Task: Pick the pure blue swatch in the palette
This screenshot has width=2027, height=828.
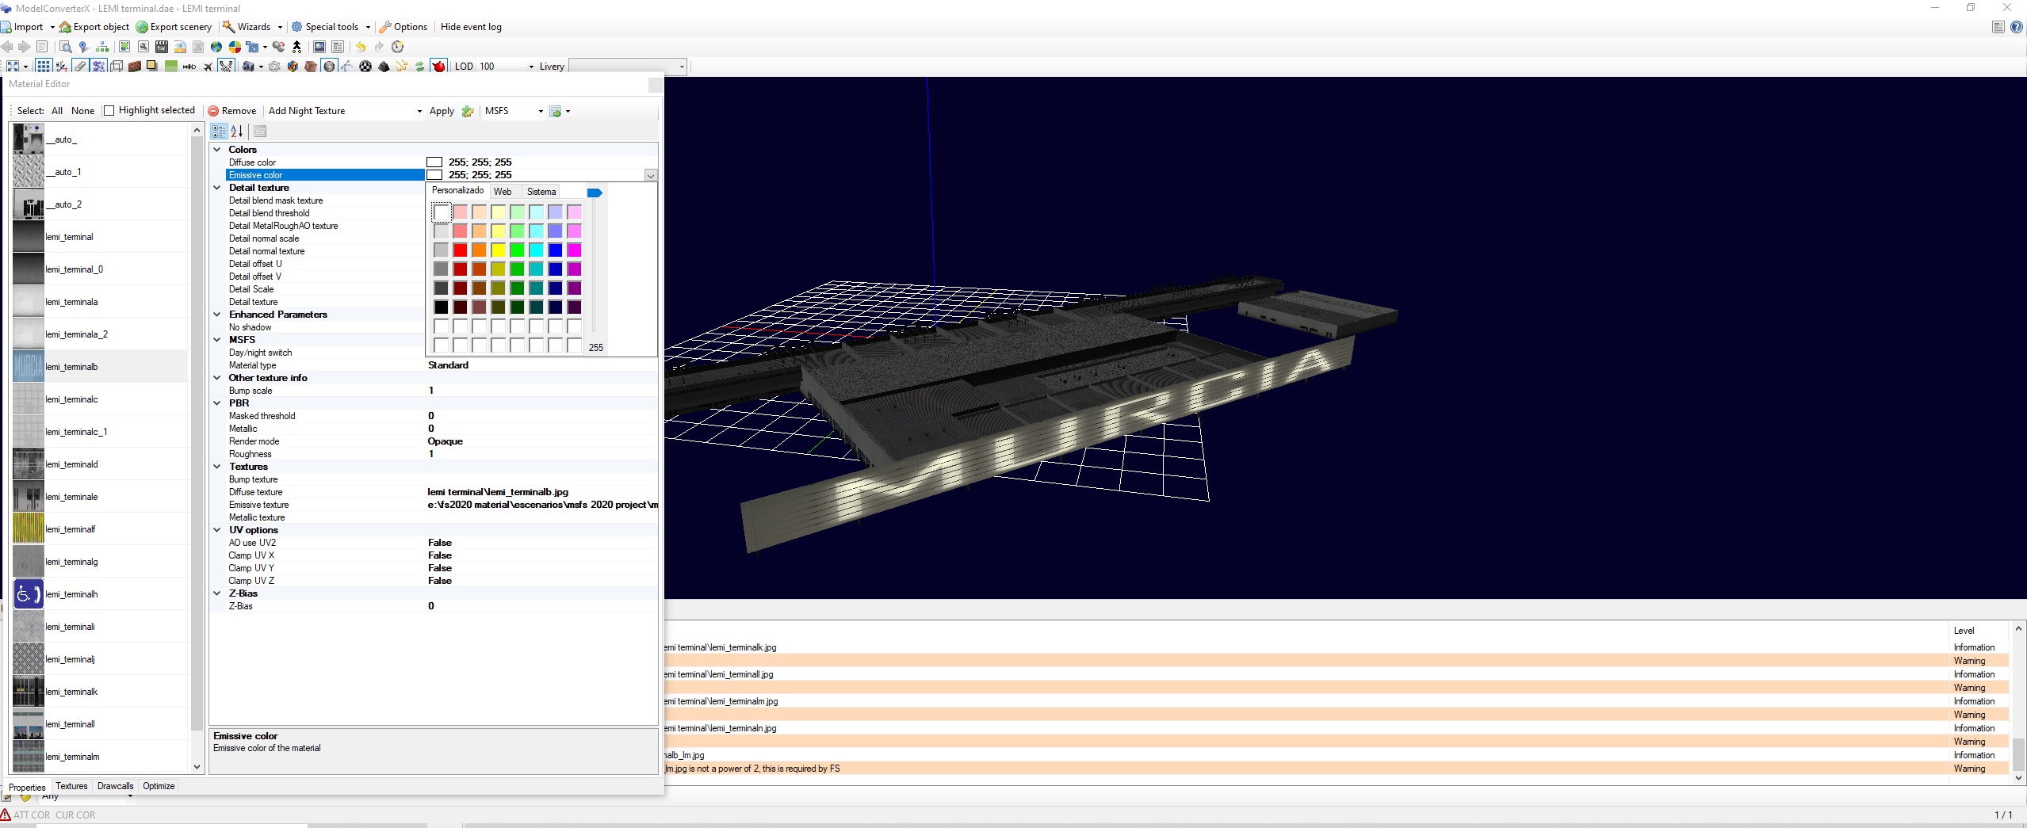Action: [556, 250]
